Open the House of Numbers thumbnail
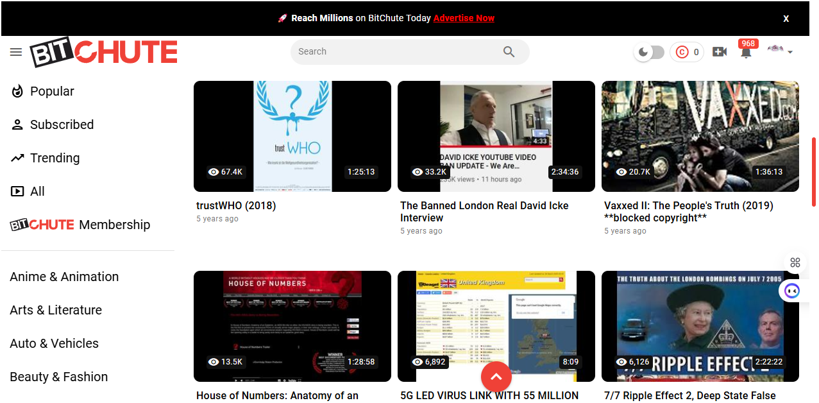 292,326
